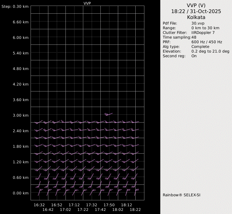
Task: Click the Step: 0.30 km label
Action: pyautogui.click(x=15, y=6)
